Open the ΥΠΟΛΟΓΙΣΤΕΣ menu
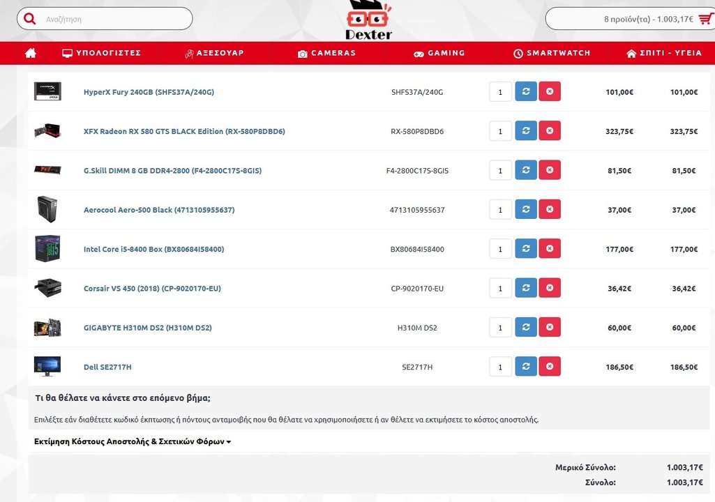Image resolution: width=715 pixels, height=502 pixels. coord(101,53)
